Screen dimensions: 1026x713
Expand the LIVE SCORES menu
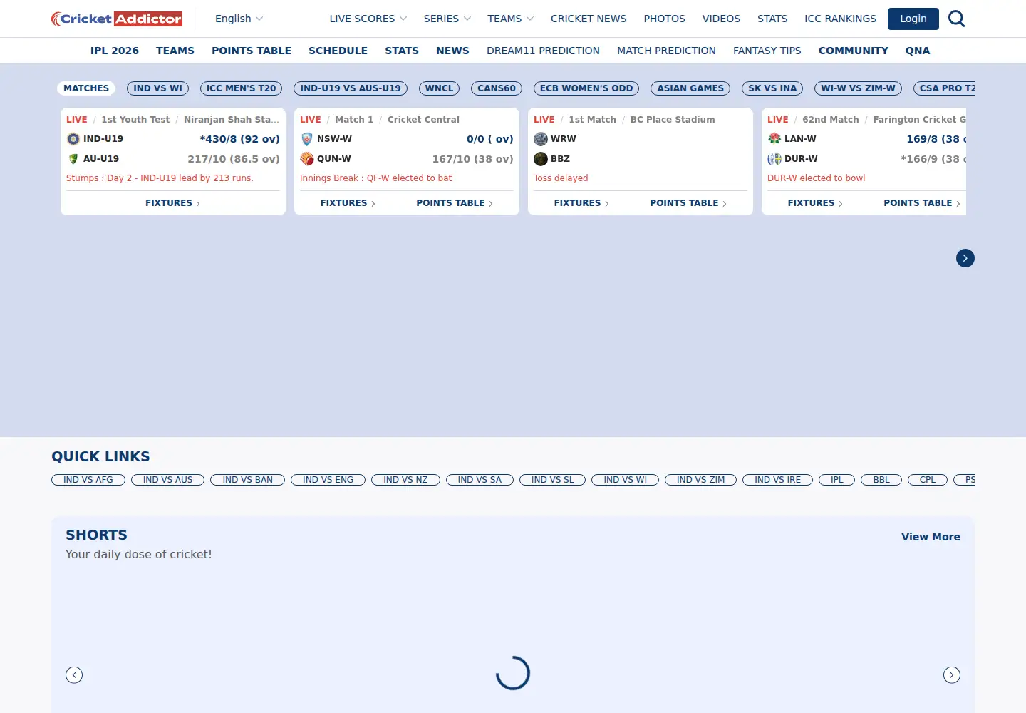coord(368,19)
